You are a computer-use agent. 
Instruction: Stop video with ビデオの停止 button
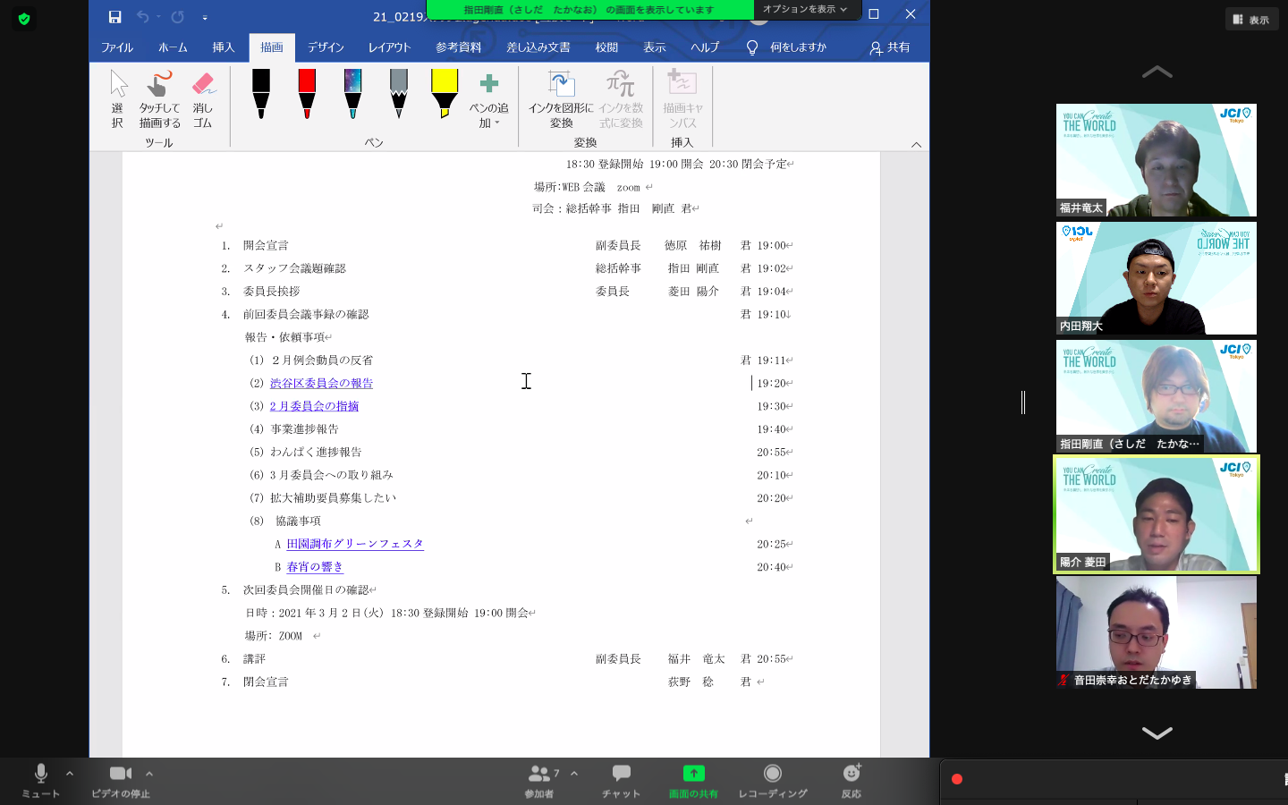coord(120,780)
